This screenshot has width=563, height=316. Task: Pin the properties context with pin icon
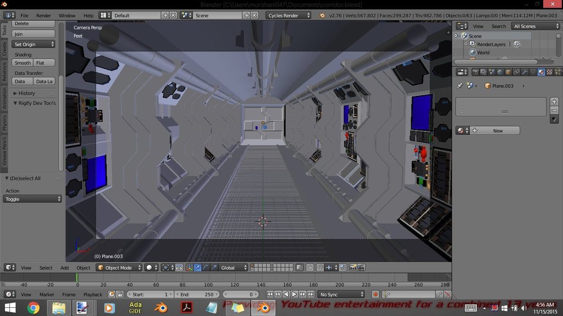coord(460,86)
